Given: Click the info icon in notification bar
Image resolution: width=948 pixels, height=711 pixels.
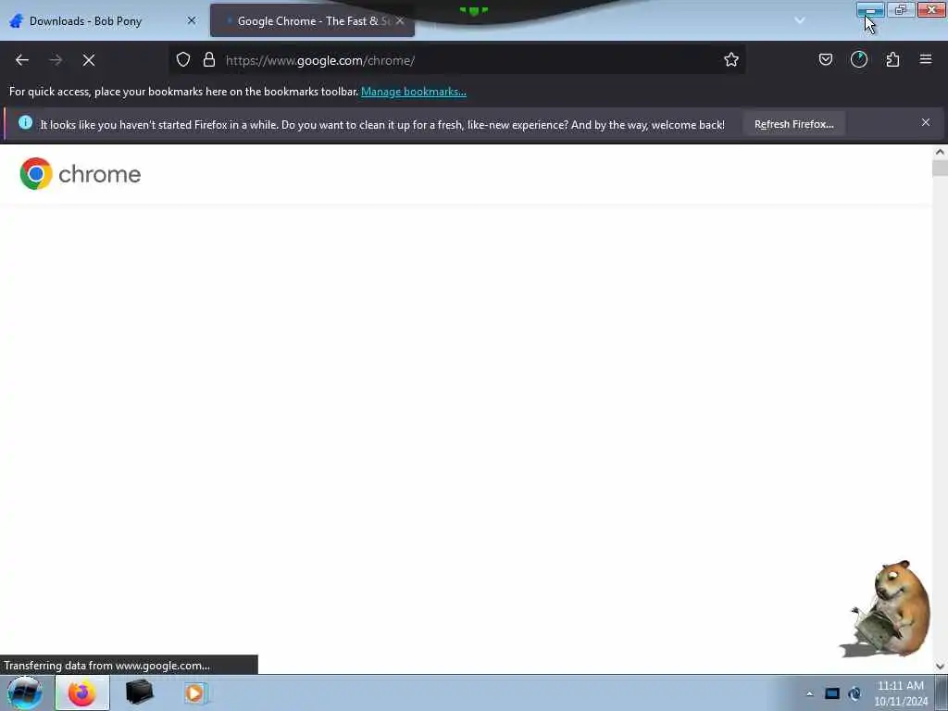Looking at the screenshot, I should (x=25, y=123).
